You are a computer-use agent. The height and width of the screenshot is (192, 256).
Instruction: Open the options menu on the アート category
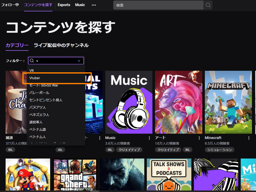click(x=199, y=138)
